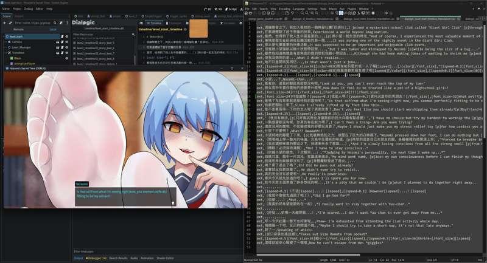The width and height of the screenshot is (487, 263).
Task: Open script attached to Level_Manager node
Action: point(62,47)
